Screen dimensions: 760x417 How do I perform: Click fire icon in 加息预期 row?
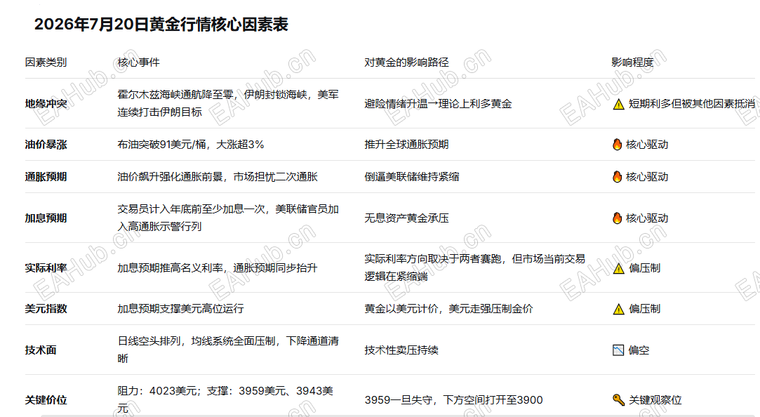pyautogui.click(x=617, y=218)
